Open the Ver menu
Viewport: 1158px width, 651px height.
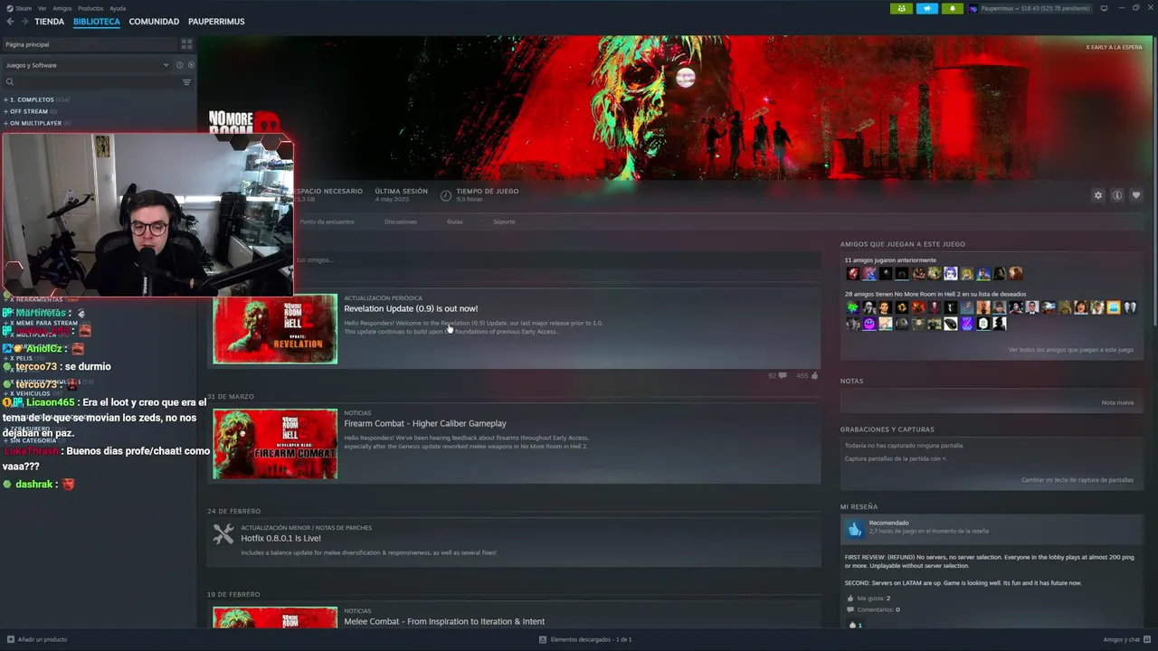(x=42, y=8)
